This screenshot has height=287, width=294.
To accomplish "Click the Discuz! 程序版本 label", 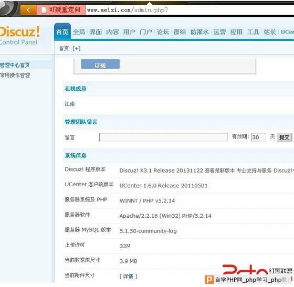I will [x=85, y=169].
